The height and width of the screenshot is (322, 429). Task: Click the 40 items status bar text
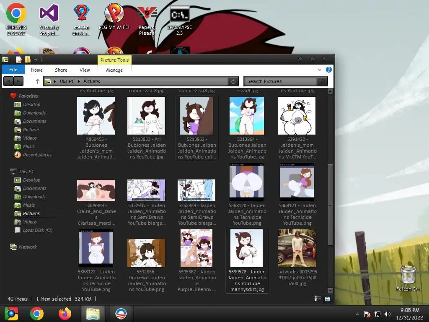coord(18,299)
